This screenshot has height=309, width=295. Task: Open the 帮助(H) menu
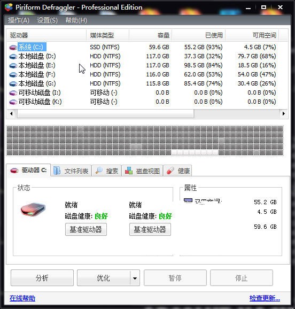[76, 20]
